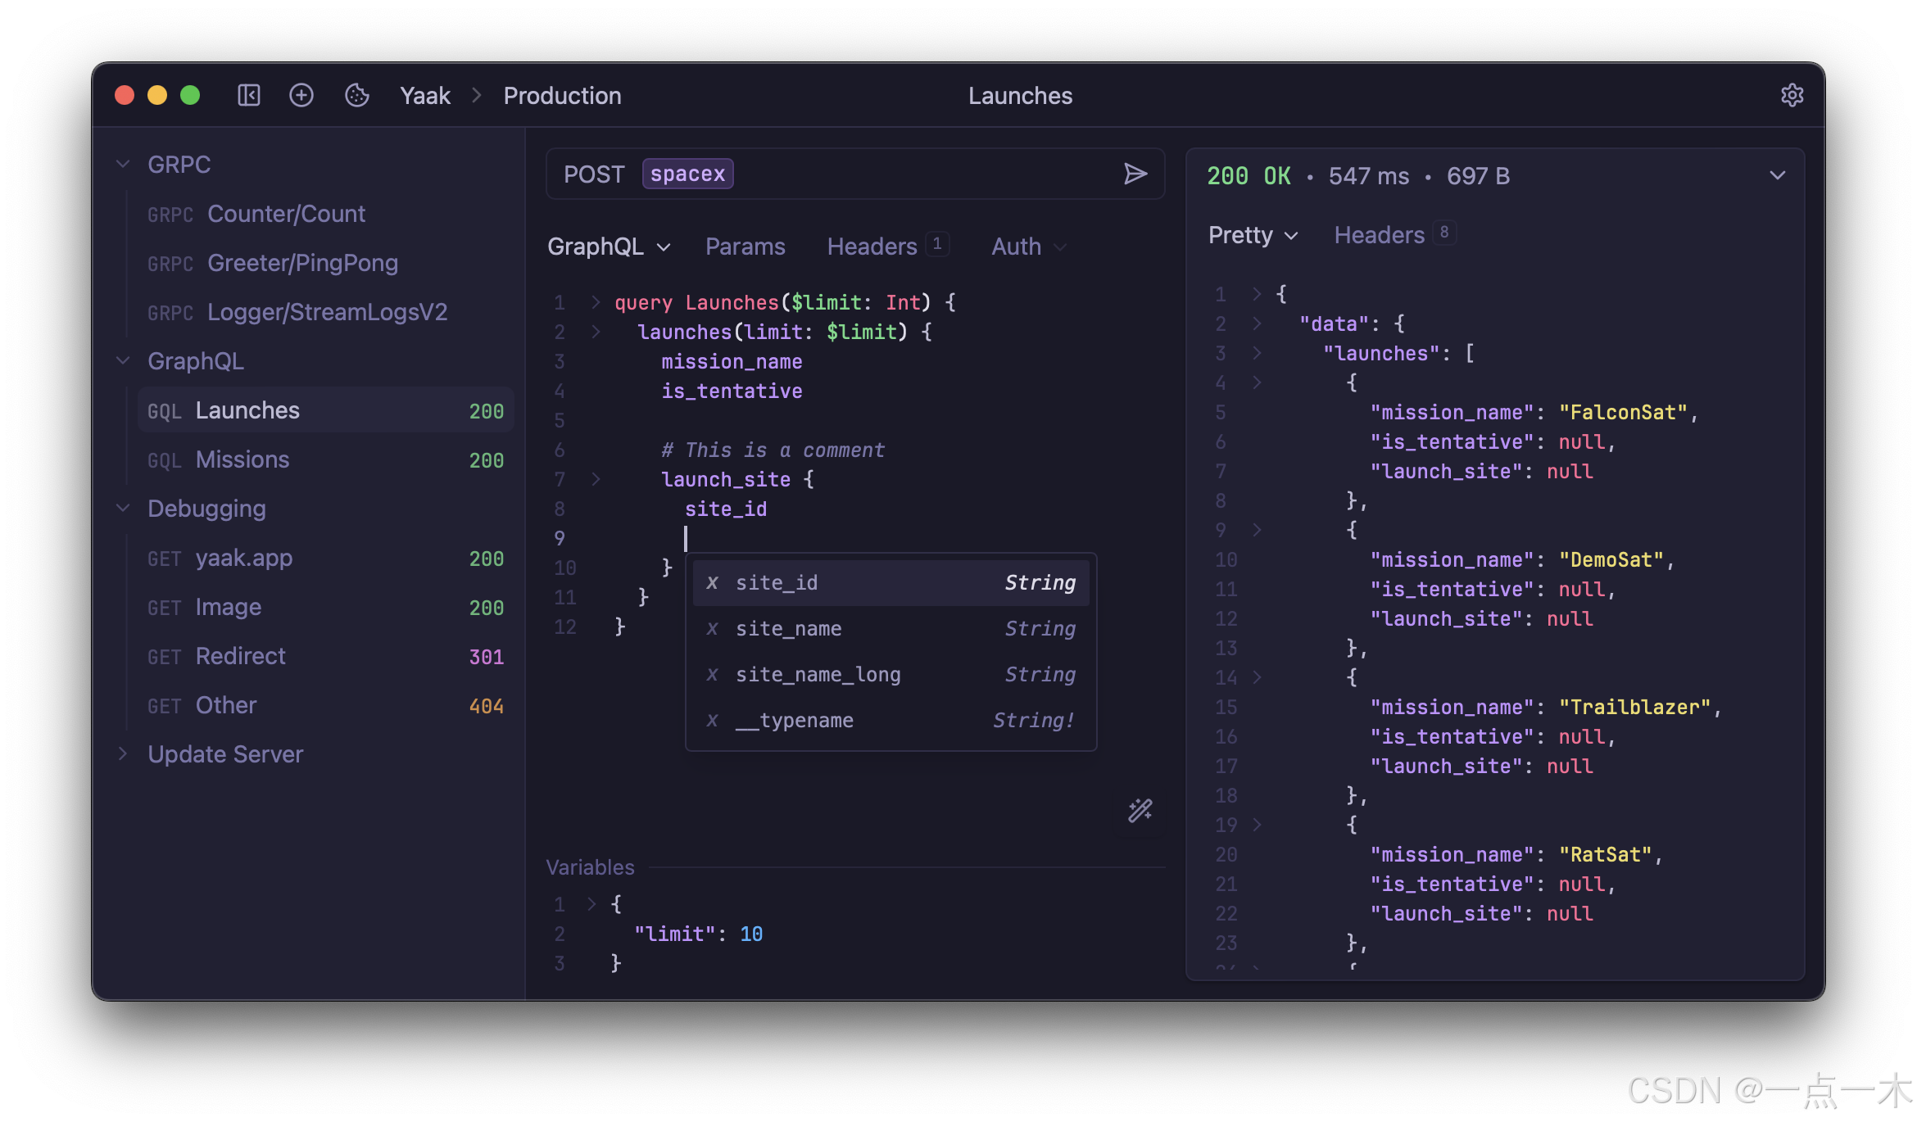Switch to the Params tab

(745, 247)
